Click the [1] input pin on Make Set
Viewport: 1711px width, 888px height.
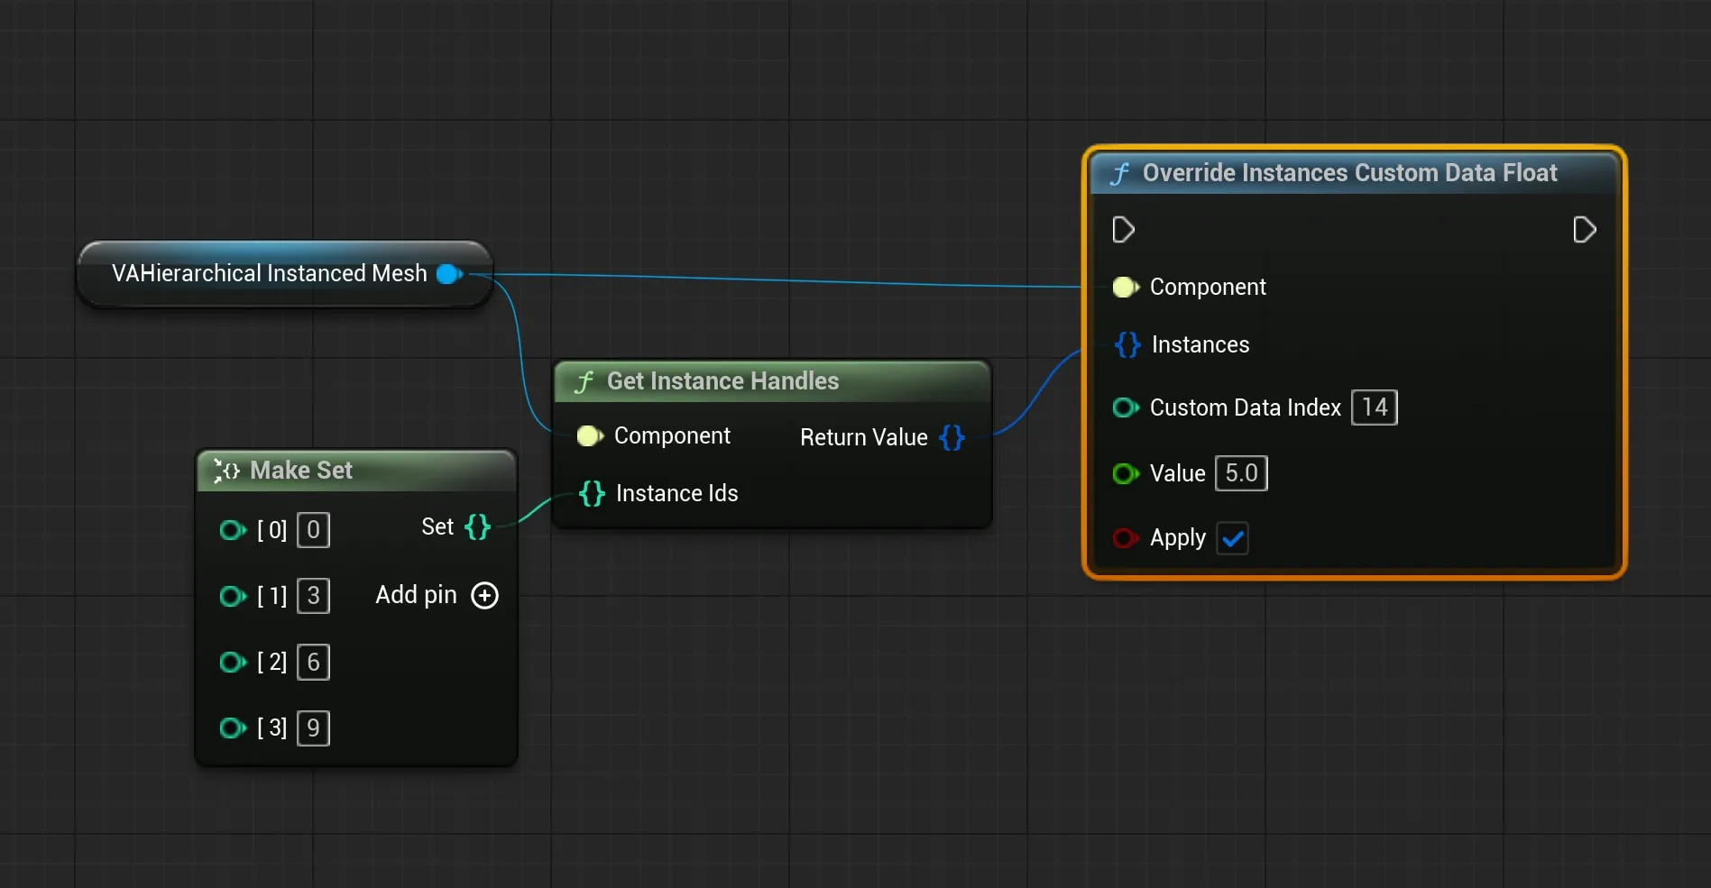233,596
